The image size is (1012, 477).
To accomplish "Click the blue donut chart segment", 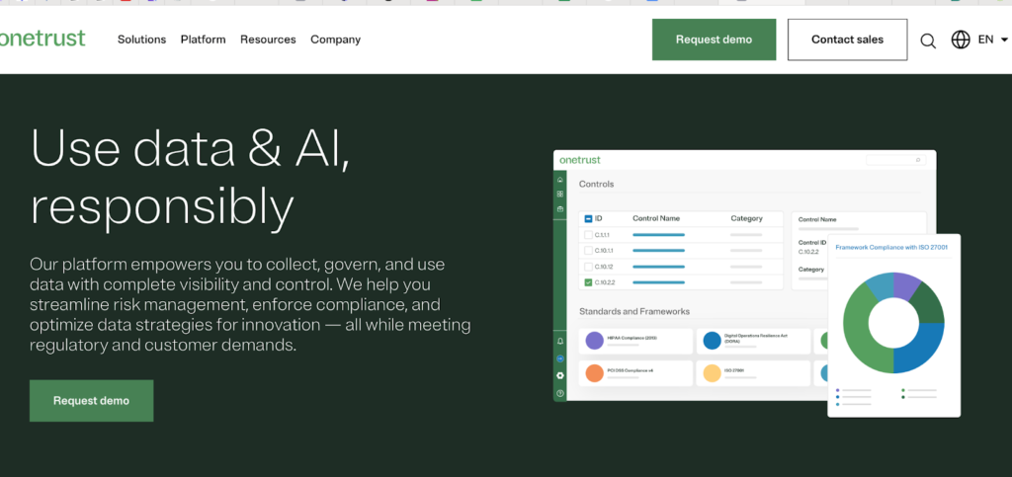I will tap(919, 348).
